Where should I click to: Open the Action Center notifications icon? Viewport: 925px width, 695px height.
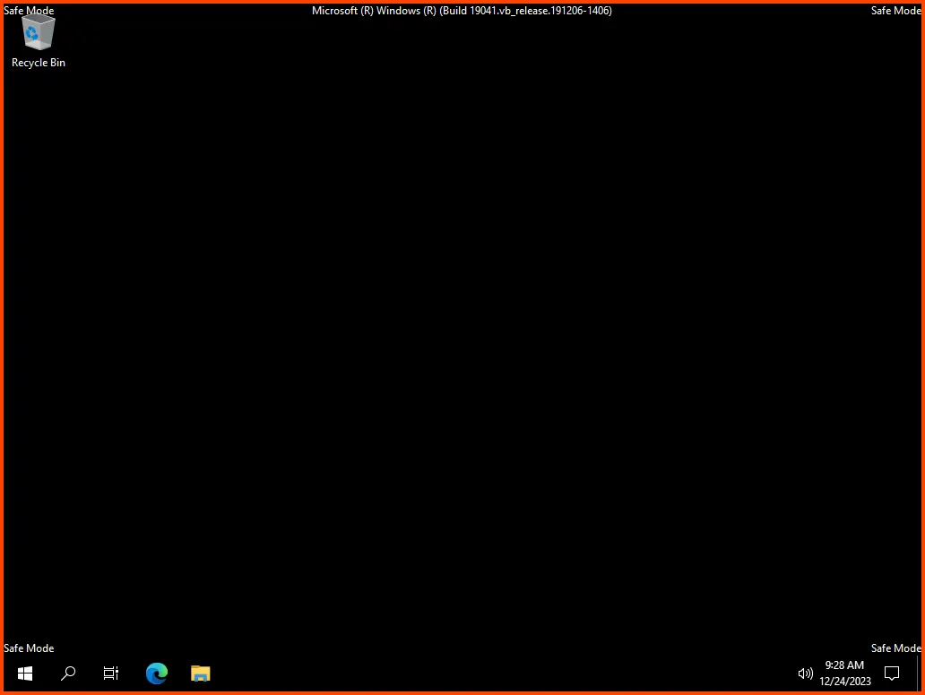point(892,674)
